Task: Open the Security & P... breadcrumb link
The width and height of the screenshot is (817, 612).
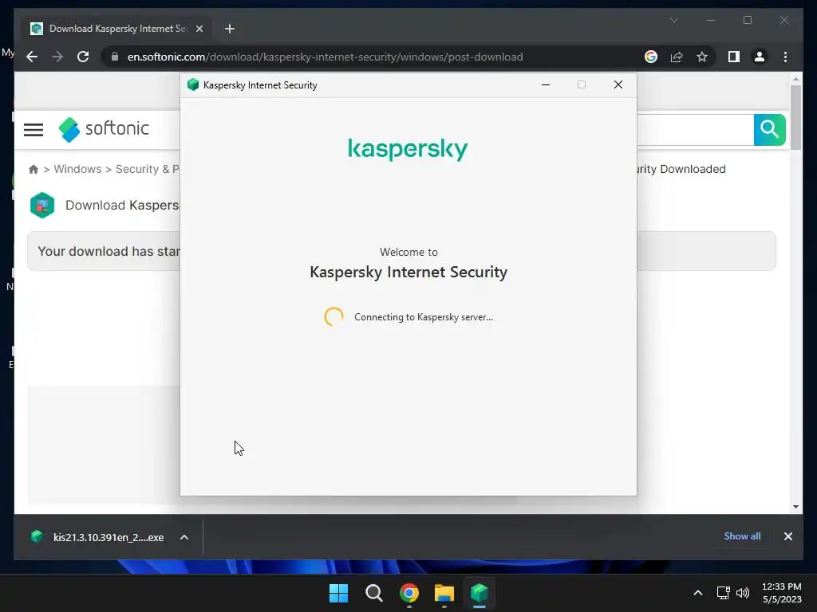Action: click(x=148, y=169)
